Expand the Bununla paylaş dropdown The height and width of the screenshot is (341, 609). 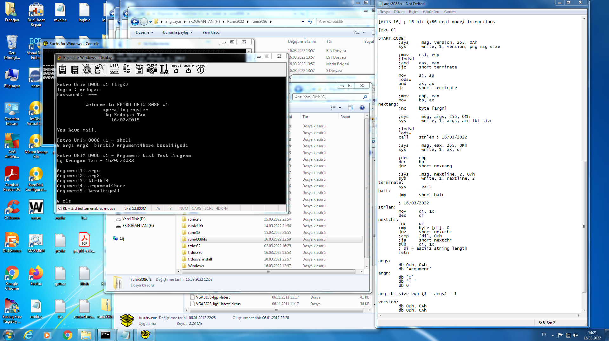pos(178,32)
